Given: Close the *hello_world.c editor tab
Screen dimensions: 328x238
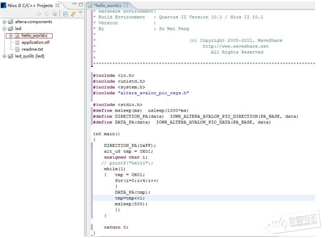Looking at the screenshot, I should (126, 5).
